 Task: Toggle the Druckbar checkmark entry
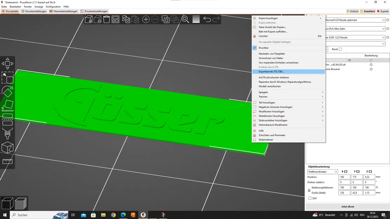[x=289, y=48]
